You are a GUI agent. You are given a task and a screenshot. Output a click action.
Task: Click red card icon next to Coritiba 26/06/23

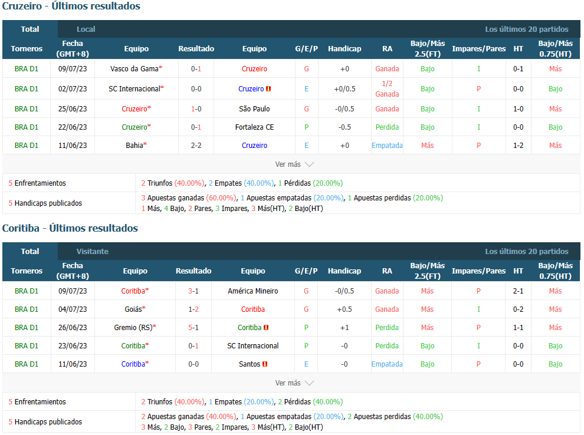coord(266,328)
